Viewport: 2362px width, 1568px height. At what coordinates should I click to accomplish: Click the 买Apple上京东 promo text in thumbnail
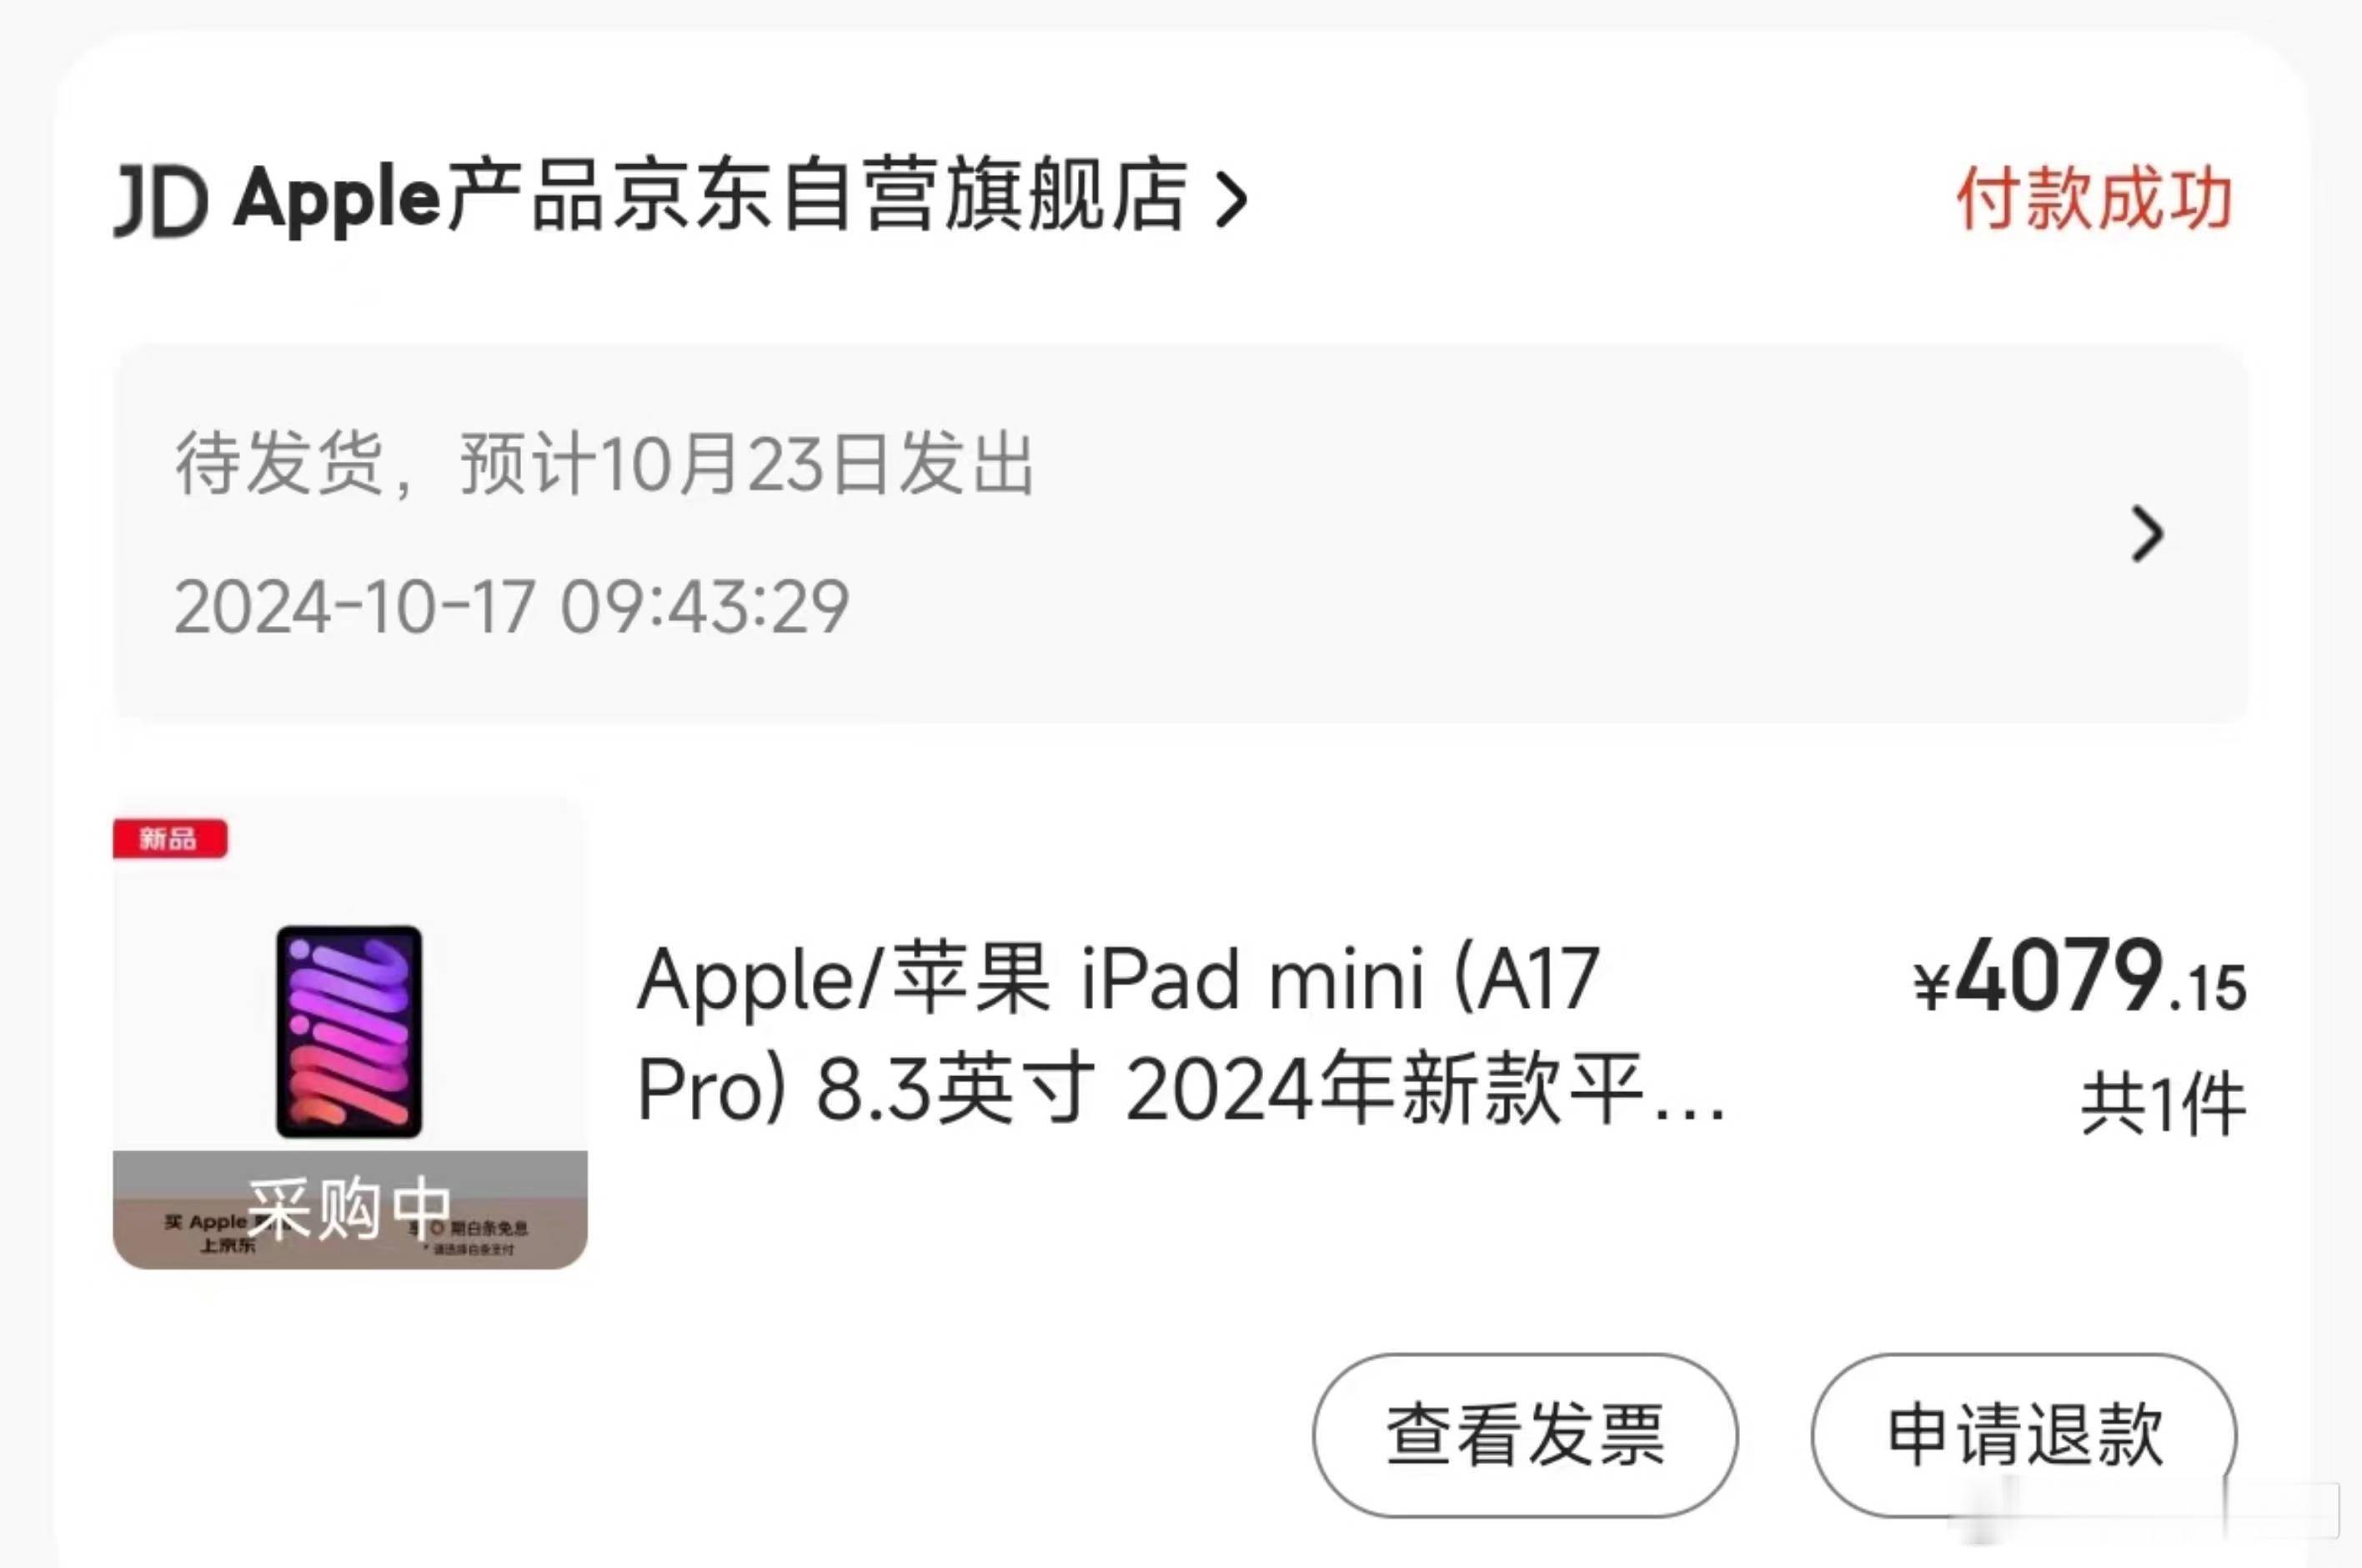coord(207,1233)
